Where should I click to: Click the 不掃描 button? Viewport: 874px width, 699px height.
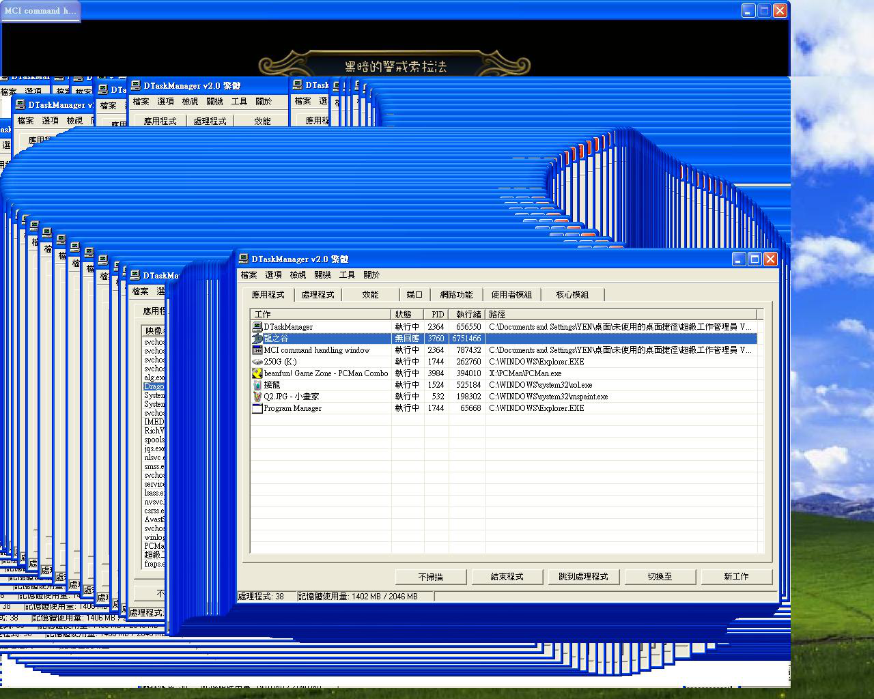[x=430, y=577]
